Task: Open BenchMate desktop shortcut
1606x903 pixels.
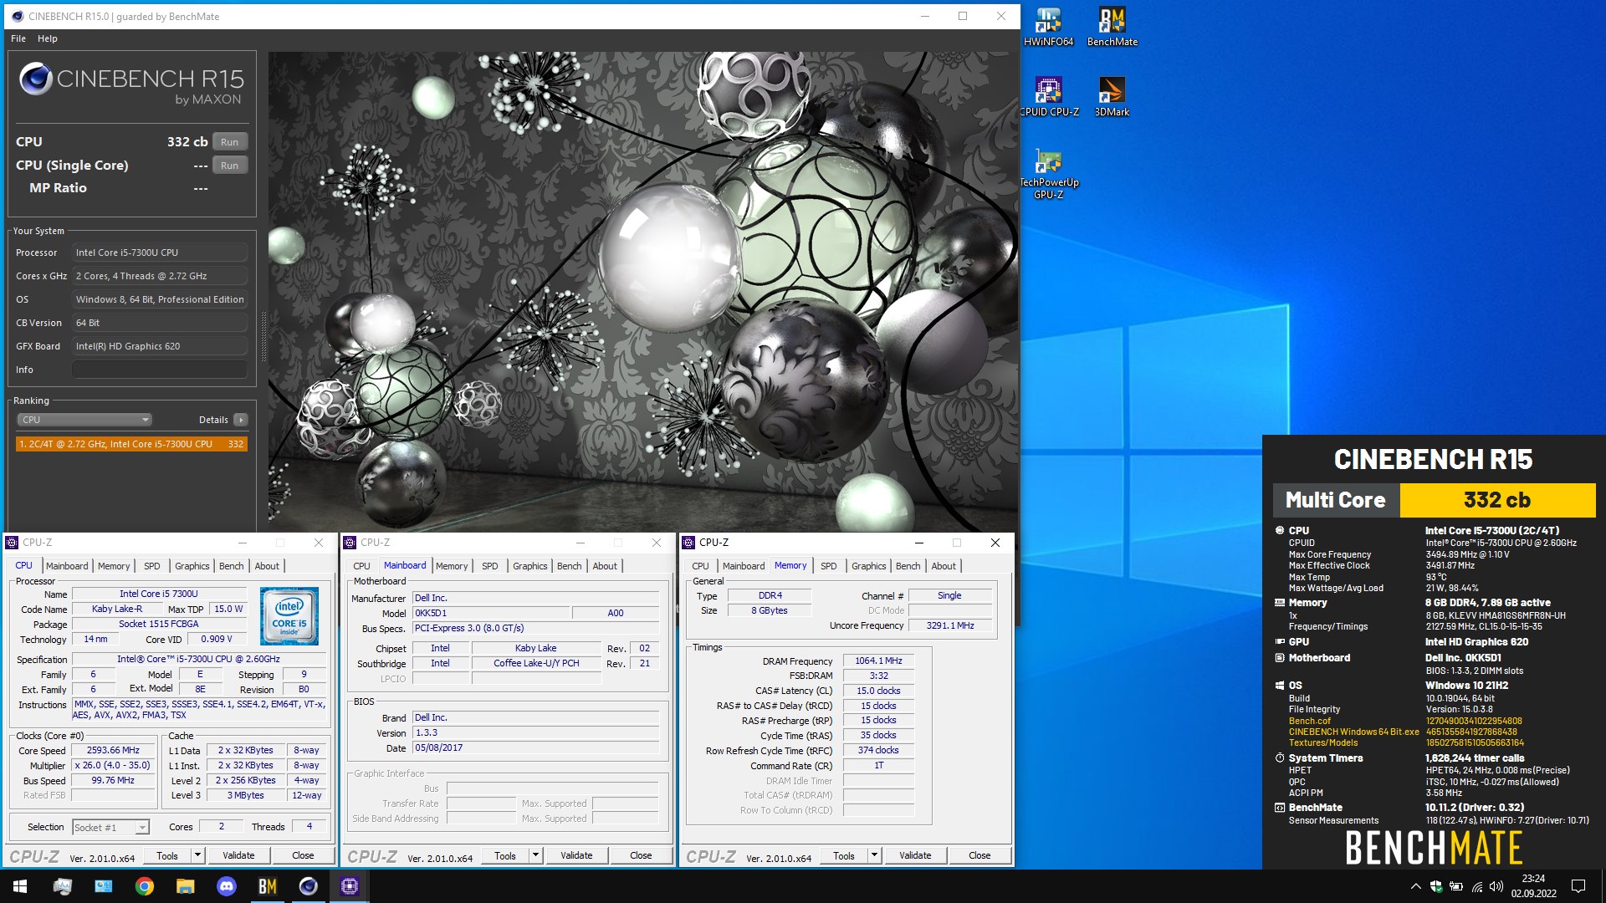Action: click(x=1112, y=27)
